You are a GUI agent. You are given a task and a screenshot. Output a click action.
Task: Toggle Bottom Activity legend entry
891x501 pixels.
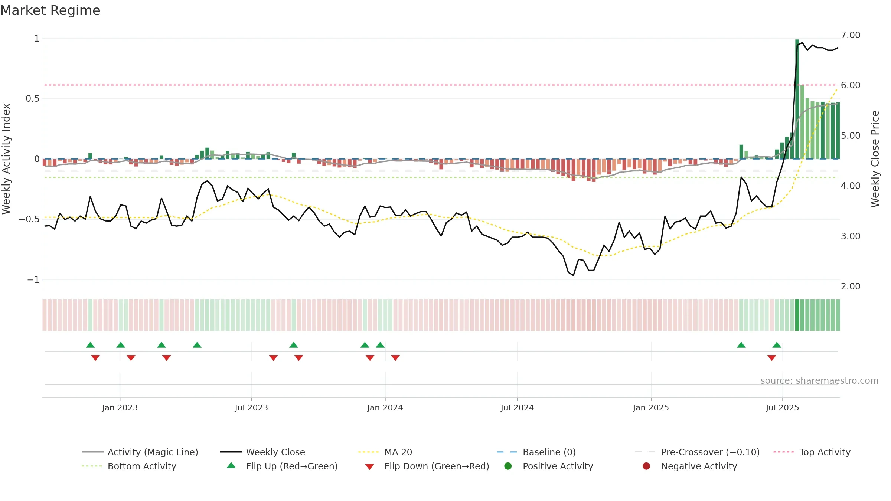(x=129, y=466)
